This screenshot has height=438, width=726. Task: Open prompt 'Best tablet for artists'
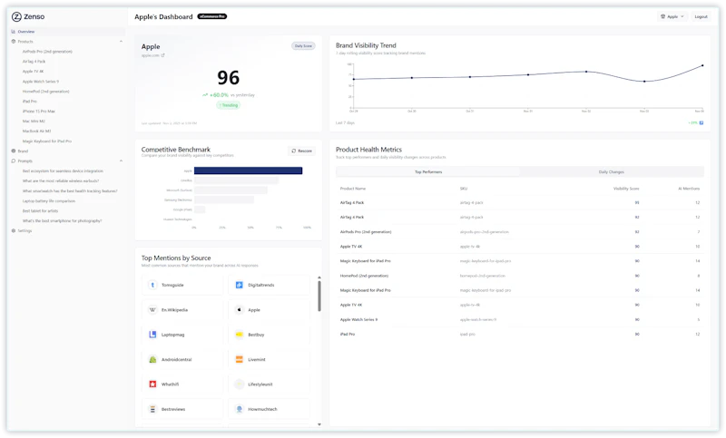coord(40,211)
